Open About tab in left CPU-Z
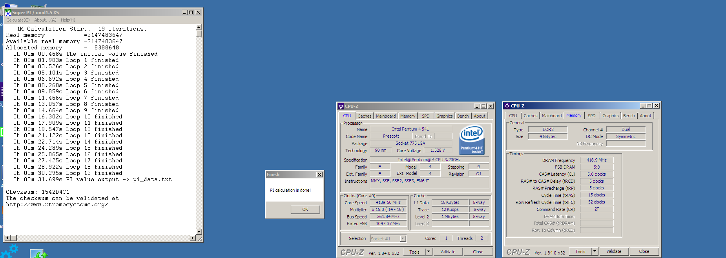726x258 pixels. coord(480,116)
